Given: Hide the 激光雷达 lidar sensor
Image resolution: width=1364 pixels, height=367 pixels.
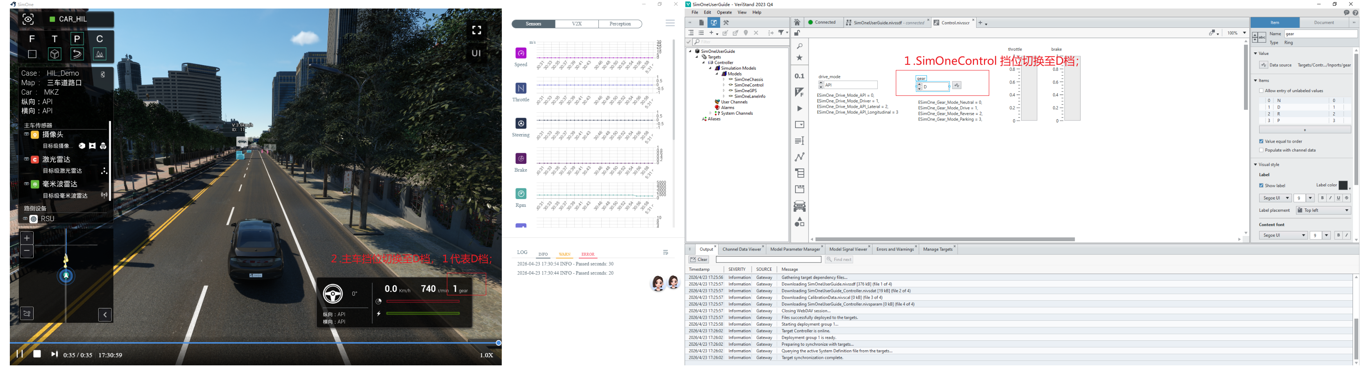Looking at the screenshot, I should [26, 159].
